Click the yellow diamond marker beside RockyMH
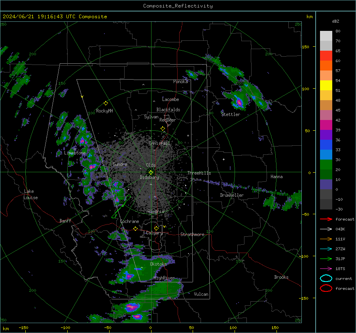Image resolution: width=356 pixels, height=333 pixels. pyautogui.click(x=106, y=103)
